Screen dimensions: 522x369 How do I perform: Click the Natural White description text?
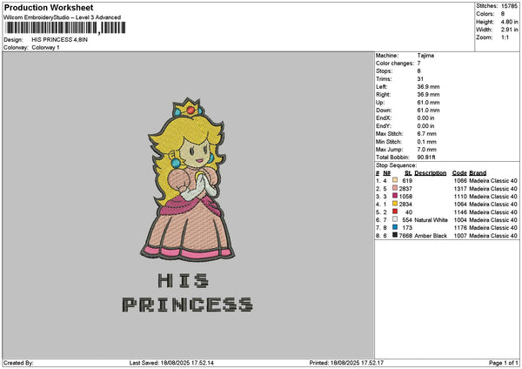(431, 220)
